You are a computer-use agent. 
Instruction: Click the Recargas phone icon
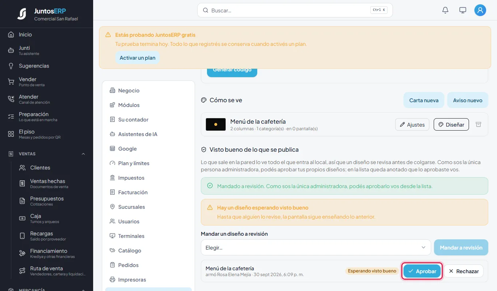[22, 236]
